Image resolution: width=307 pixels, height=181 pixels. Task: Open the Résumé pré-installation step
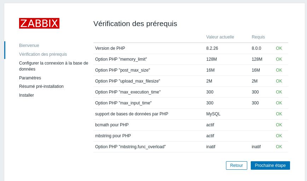click(41, 86)
